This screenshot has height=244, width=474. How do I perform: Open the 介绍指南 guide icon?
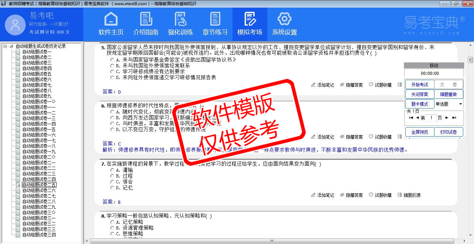[x=146, y=19]
